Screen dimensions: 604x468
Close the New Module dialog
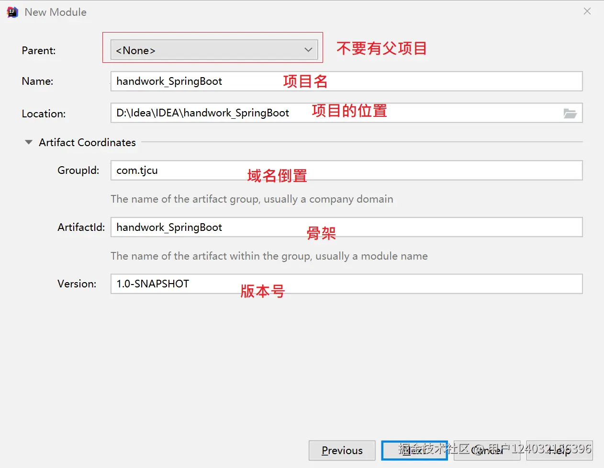point(587,11)
